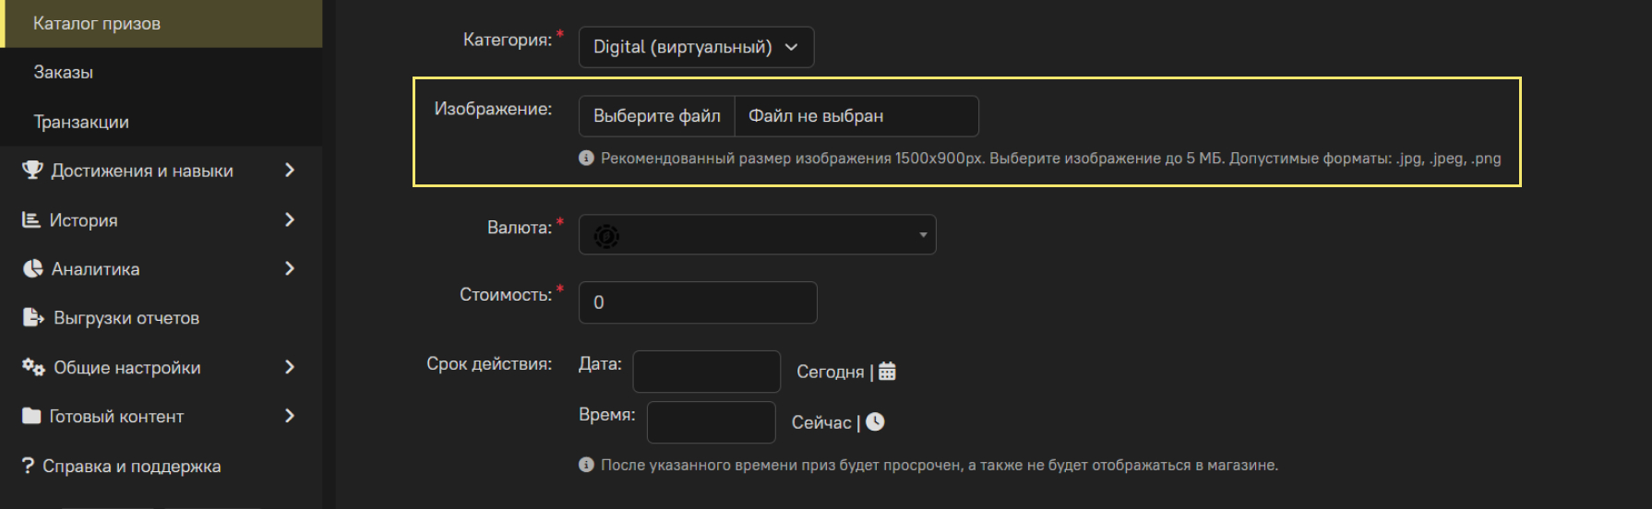Click the Сегодня link for date

(830, 372)
